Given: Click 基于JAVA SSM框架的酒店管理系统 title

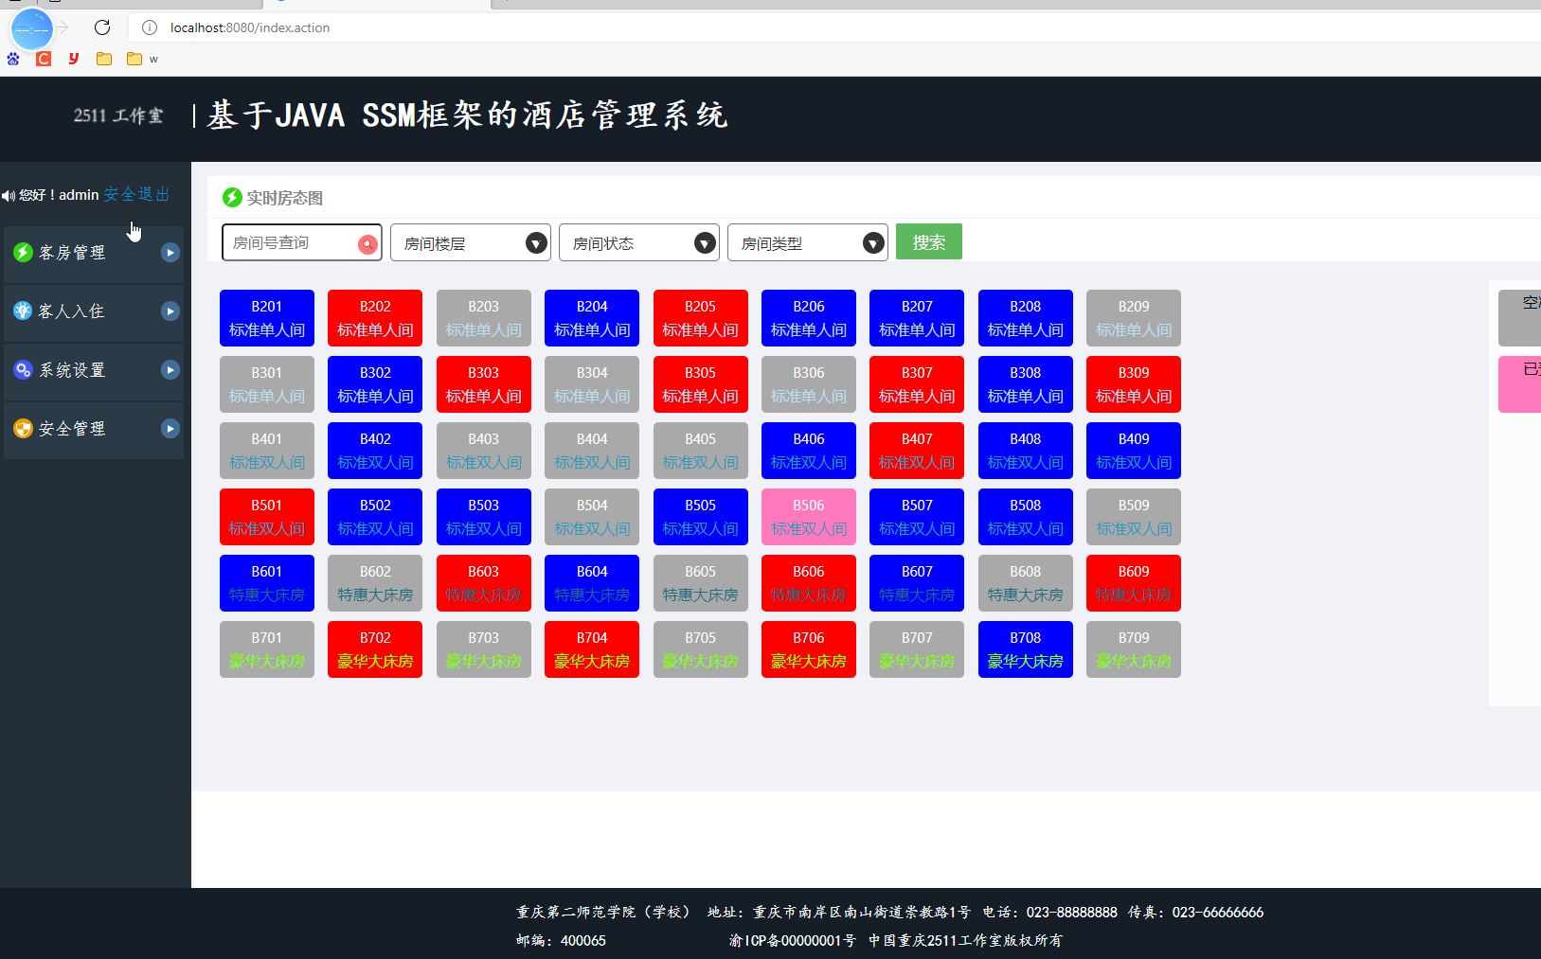Looking at the screenshot, I should 467,115.
